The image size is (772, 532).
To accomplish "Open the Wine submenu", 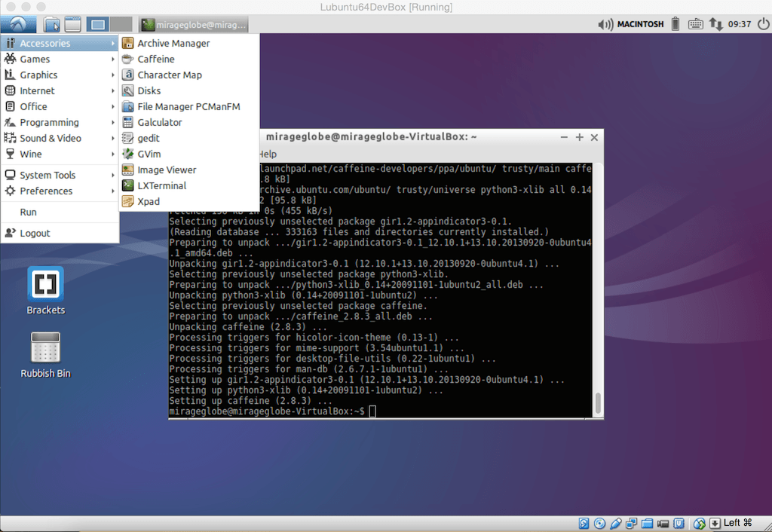I will [60, 154].
